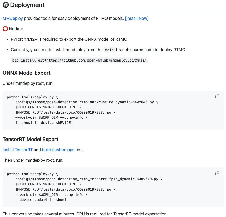The width and height of the screenshot is (226, 217).
Task: Visit the build custom ops link
Action: [58, 150]
